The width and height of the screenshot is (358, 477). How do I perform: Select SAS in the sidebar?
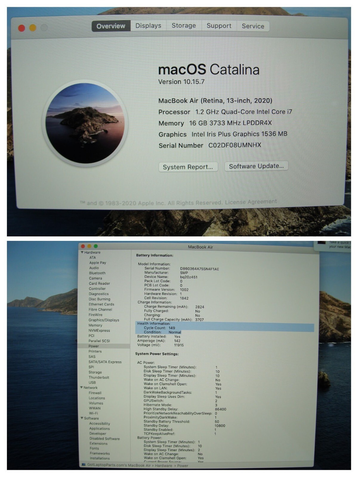click(x=92, y=357)
